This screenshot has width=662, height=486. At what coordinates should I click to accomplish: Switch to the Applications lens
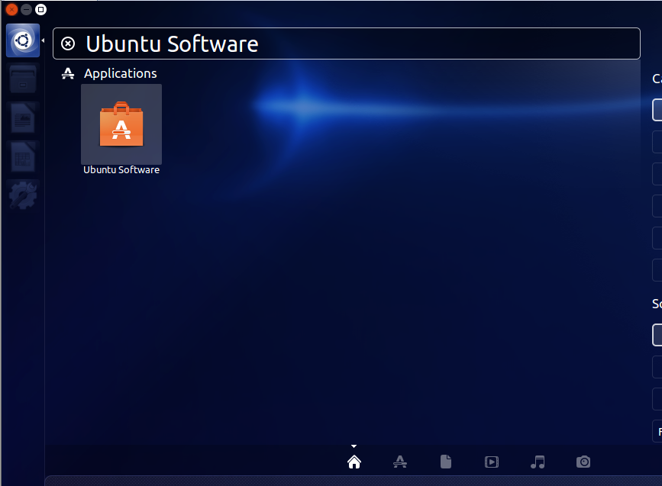pyautogui.click(x=400, y=462)
